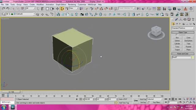Click the Bind to Space Warp icon
The image size is (196, 110).
(23, 9)
